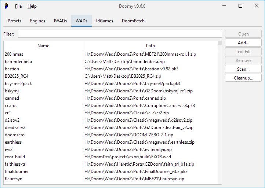Viewport: 265px width, 188px height.
Task: Open the Help menu
Action: 32,6
